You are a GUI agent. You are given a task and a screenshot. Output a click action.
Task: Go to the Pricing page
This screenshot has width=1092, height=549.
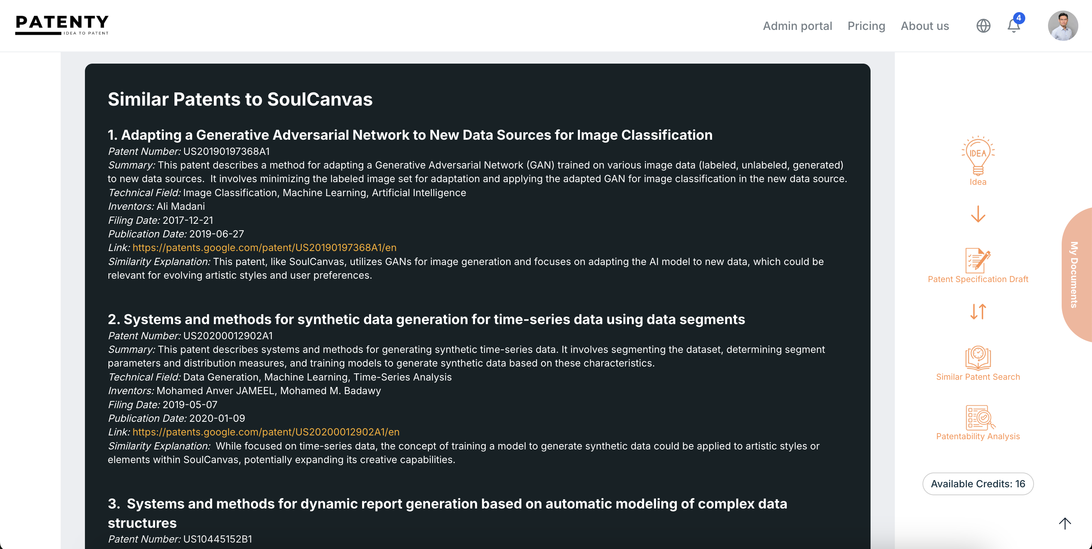click(866, 26)
